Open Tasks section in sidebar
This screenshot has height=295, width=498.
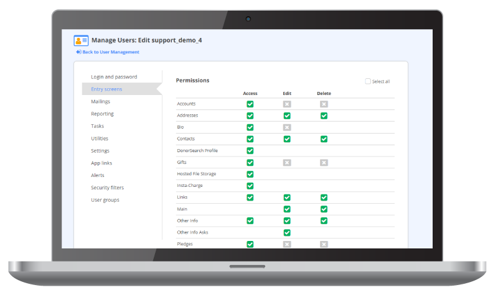pyautogui.click(x=97, y=126)
